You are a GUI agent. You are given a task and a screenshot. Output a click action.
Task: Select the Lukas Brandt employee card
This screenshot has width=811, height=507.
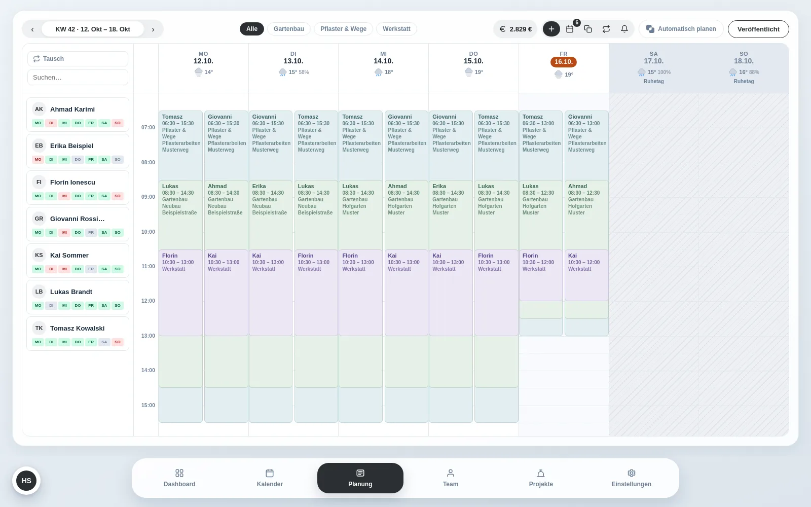78,297
